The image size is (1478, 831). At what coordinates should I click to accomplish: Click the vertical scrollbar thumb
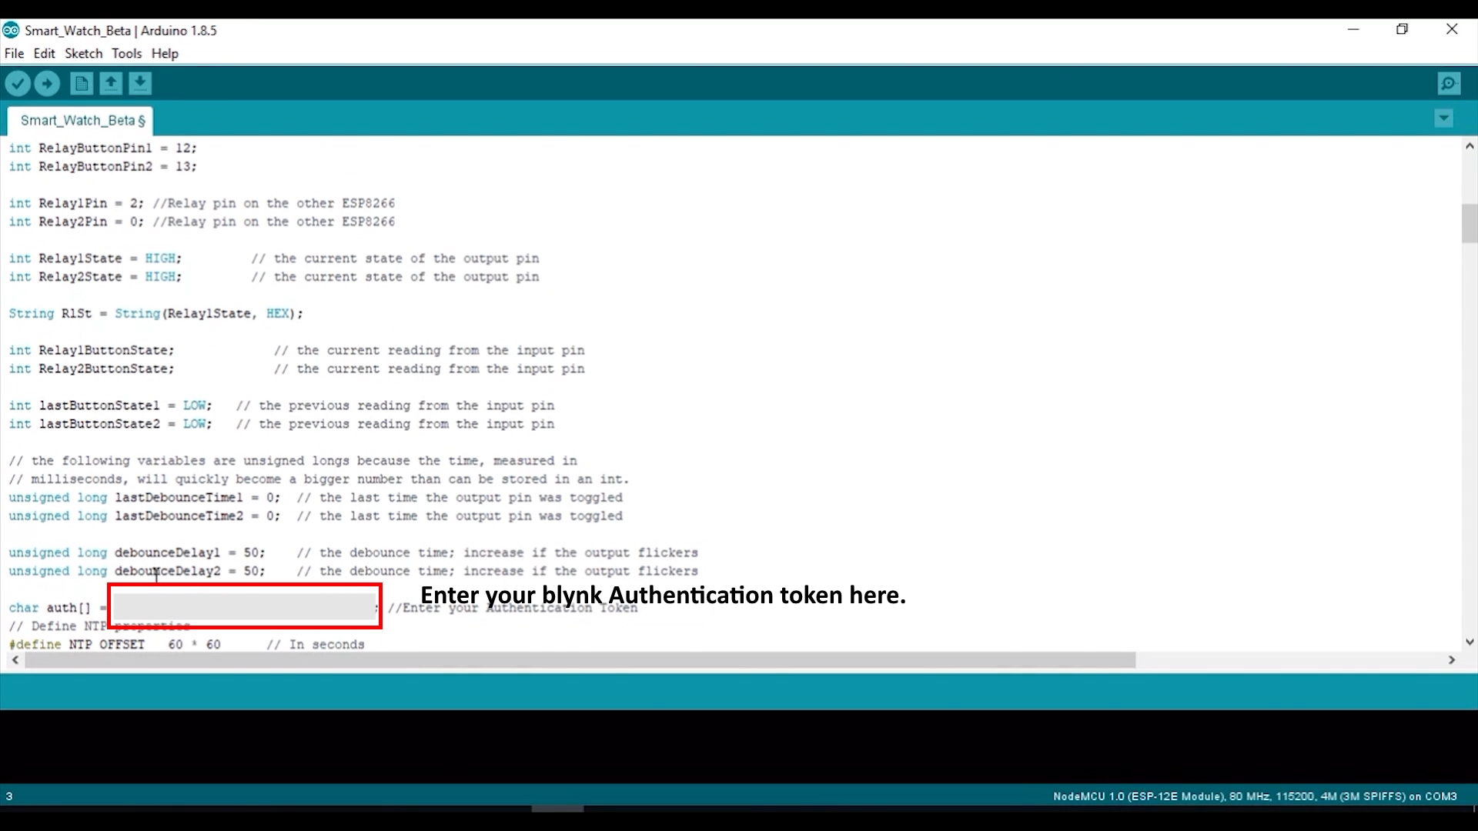point(1469,223)
